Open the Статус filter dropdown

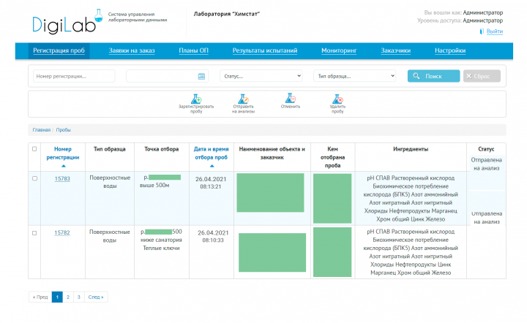click(261, 76)
